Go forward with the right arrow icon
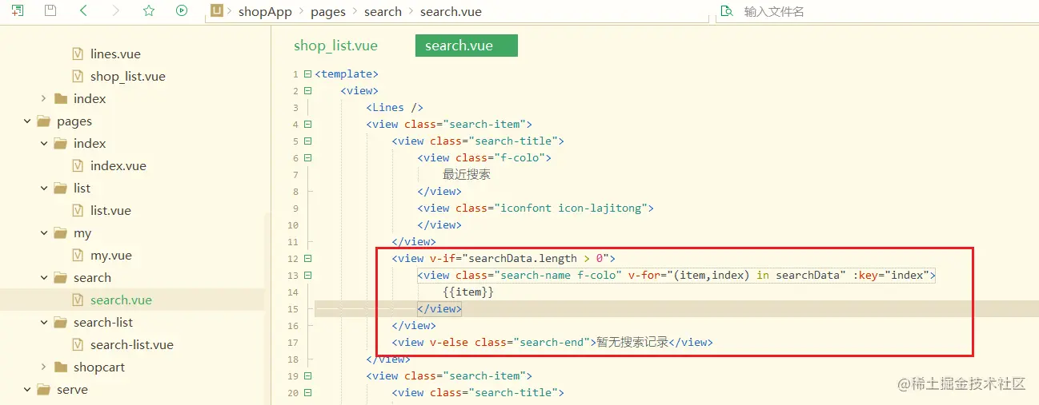The image size is (1039, 405). pos(116,10)
